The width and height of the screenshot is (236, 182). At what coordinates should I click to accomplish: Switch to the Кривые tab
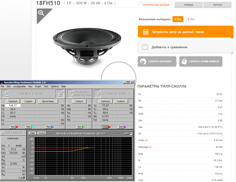[186, 5]
